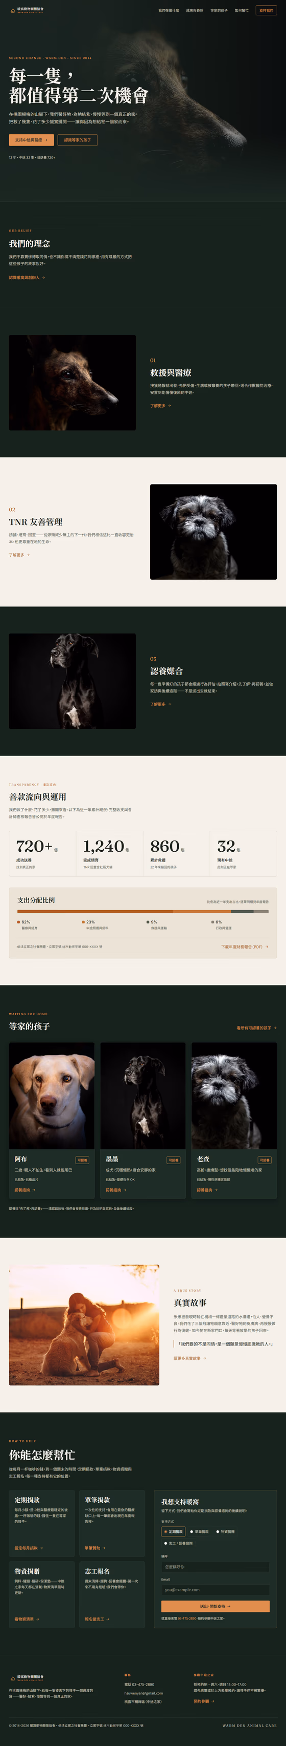Open the 認識暖窩與創辦人 link
This screenshot has height=1746, width=286.
pyautogui.click(x=27, y=277)
